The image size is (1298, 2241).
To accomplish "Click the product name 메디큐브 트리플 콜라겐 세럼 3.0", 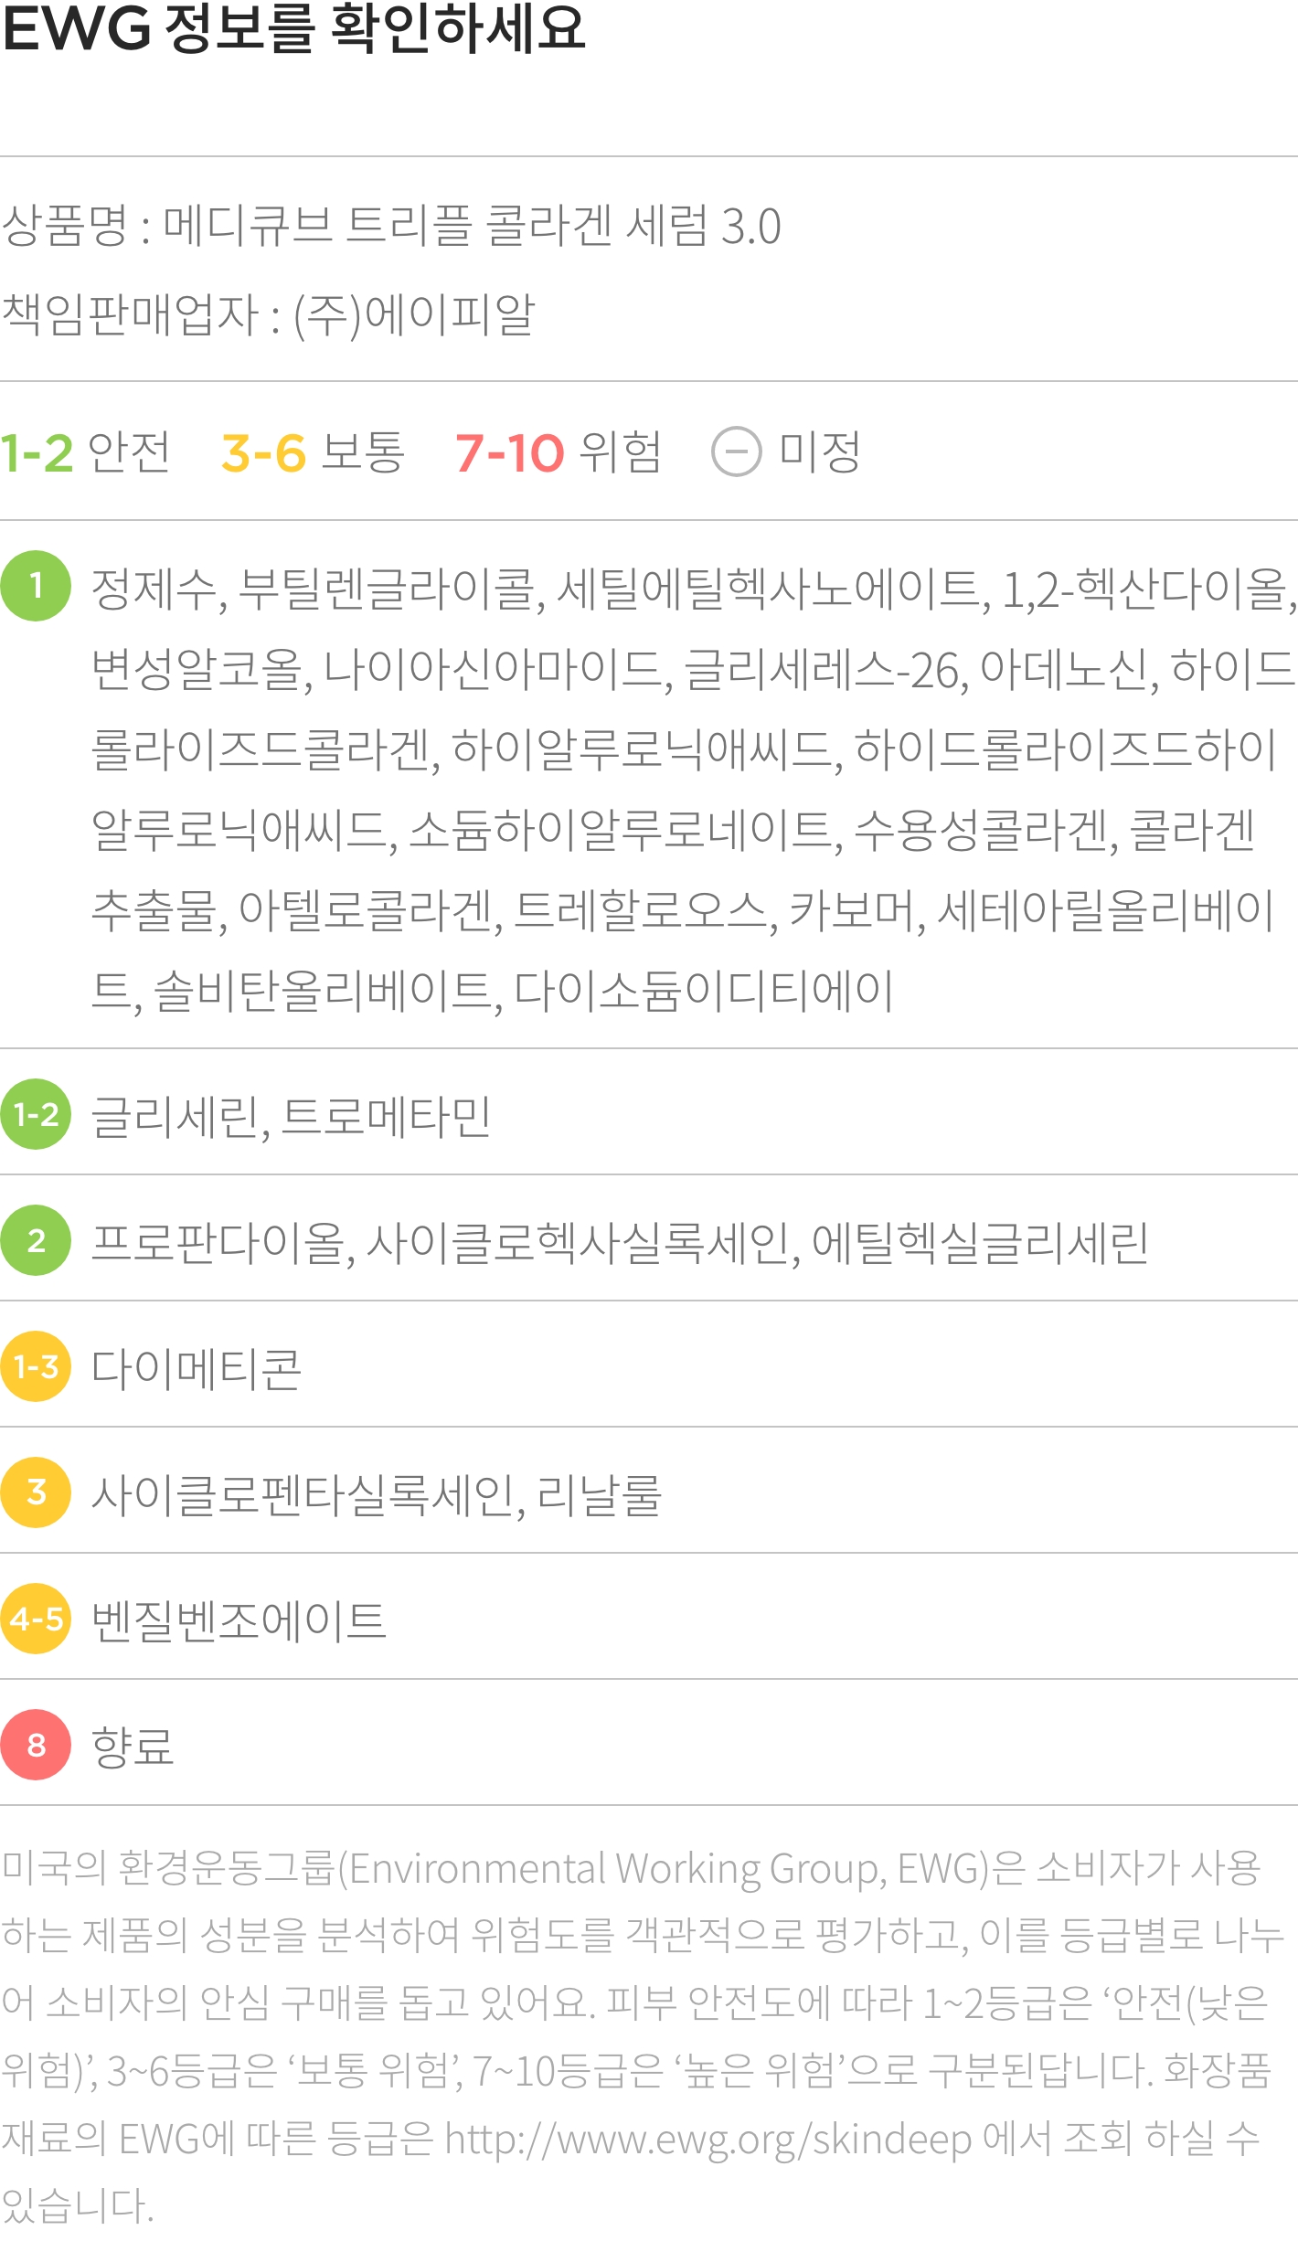I will click(x=472, y=226).
